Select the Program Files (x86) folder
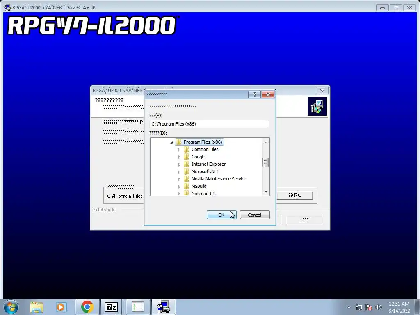This screenshot has width=420, height=315. click(x=203, y=142)
